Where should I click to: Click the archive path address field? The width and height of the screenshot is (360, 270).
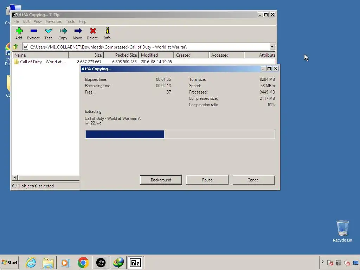click(x=146, y=47)
